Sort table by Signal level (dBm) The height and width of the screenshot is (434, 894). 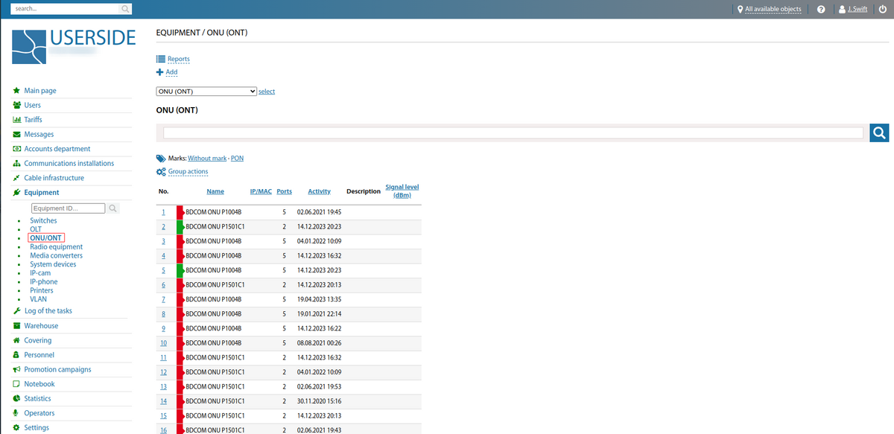click(x=402, y=191)
